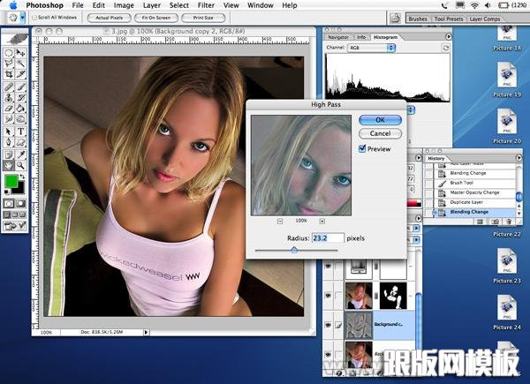Hide the top adjustment layer eye
This screenshot has height=384, width=530.
328,267
